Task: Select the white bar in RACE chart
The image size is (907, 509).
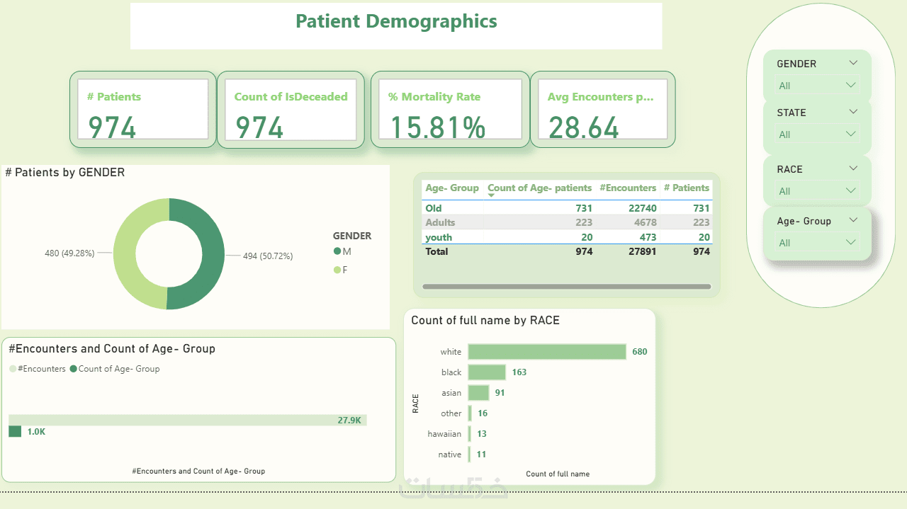Action: 547,352
